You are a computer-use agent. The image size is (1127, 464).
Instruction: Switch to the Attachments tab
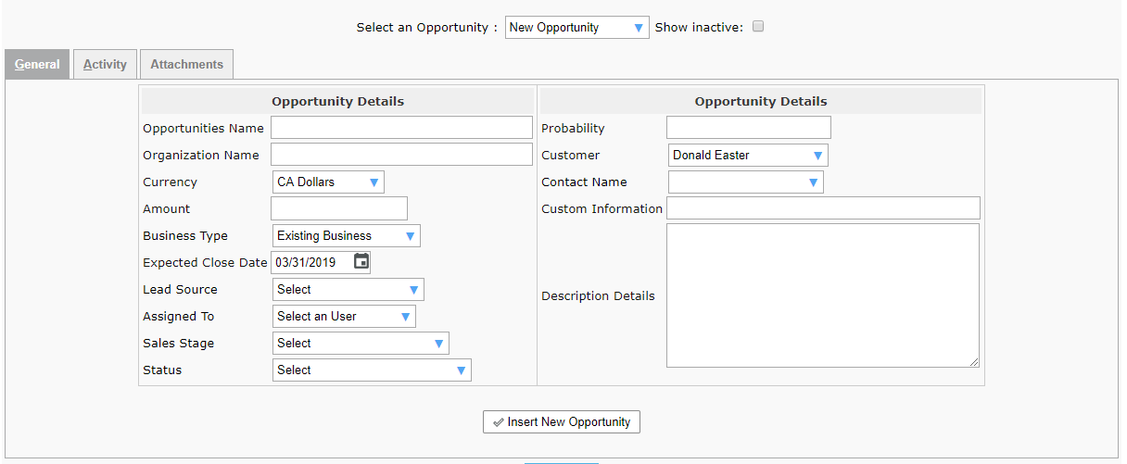pos(186,65)
